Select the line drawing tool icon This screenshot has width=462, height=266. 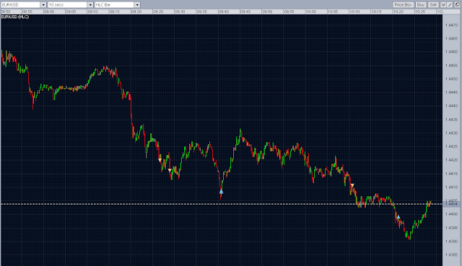(x=450, y=5)
